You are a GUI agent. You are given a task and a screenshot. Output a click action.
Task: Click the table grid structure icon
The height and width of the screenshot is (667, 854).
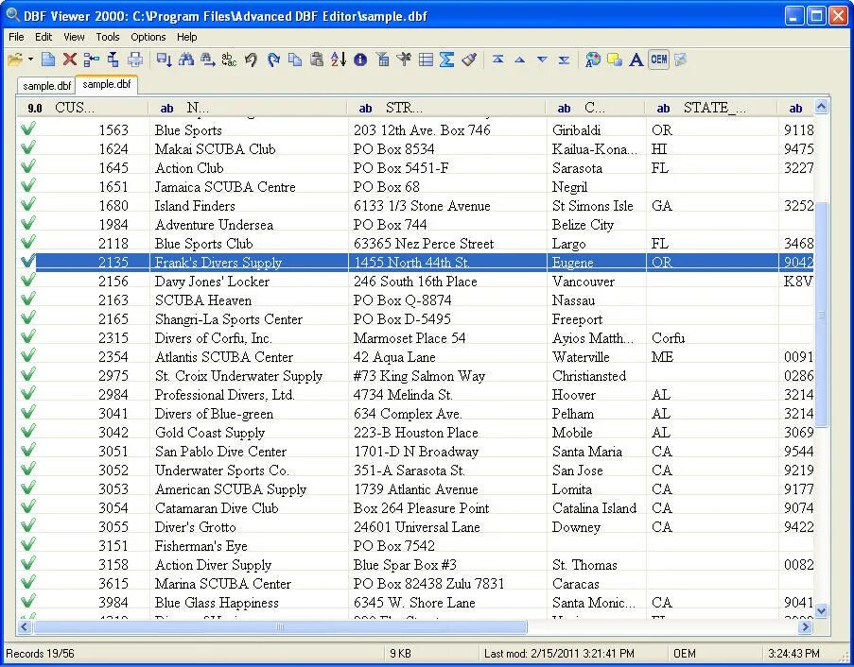click(426, 60)
